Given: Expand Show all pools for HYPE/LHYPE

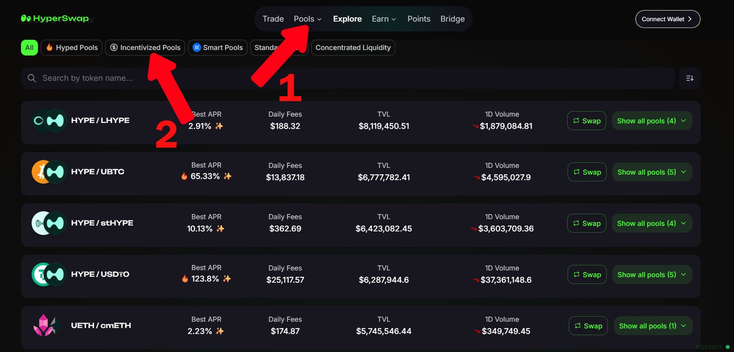Looking at the screenshot, I should click(651, 121).
